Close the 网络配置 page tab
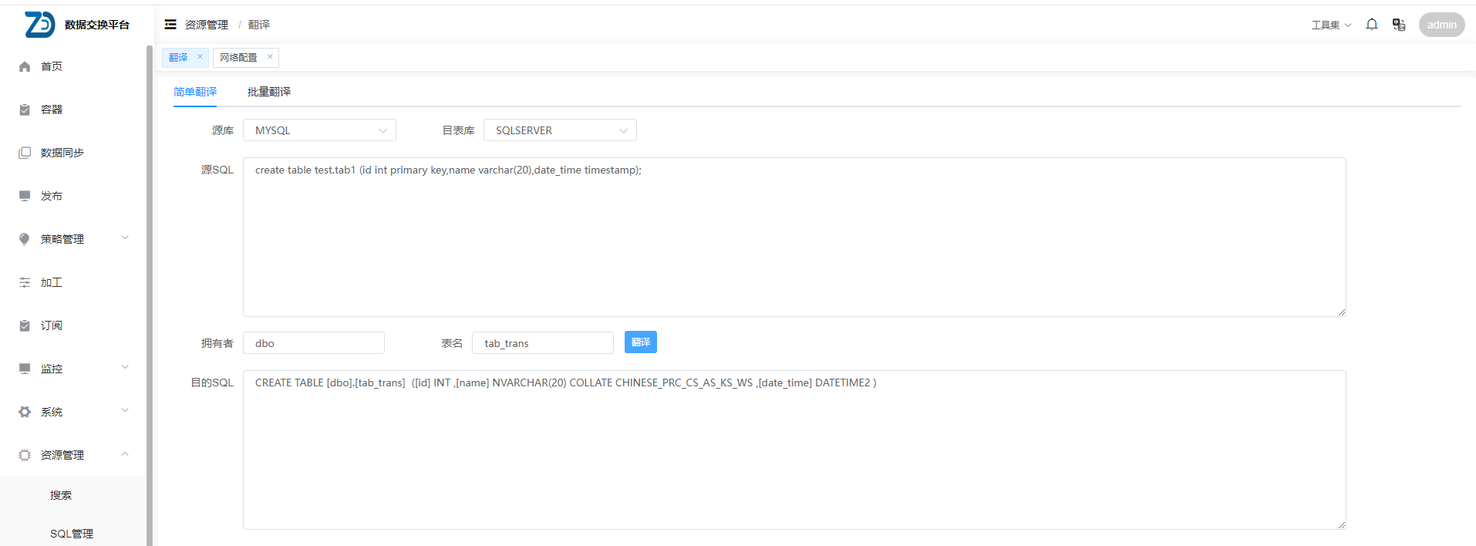The image size is (1476, 546). (x=270, y=56)
